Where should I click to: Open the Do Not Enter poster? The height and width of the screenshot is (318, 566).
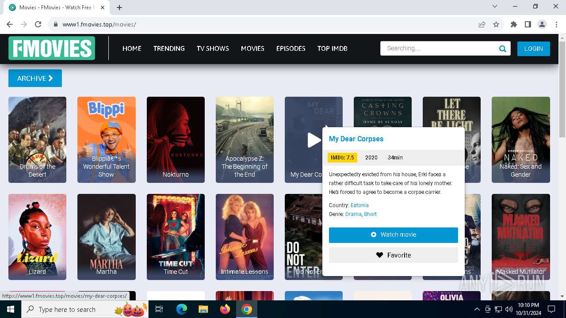pos(303,237)
